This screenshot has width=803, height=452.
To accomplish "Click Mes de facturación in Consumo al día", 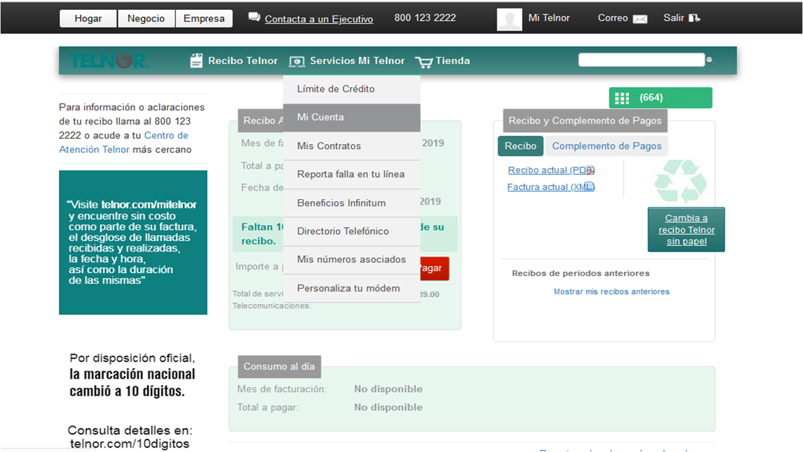I will pos(282,389).
